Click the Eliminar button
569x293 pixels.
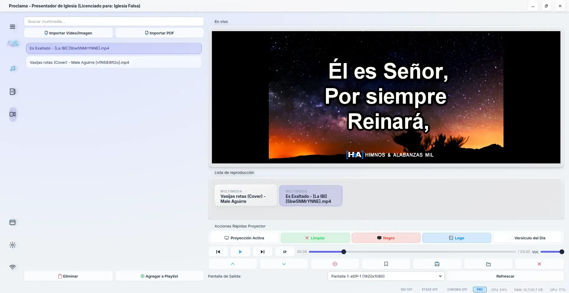tap(68, 276)
